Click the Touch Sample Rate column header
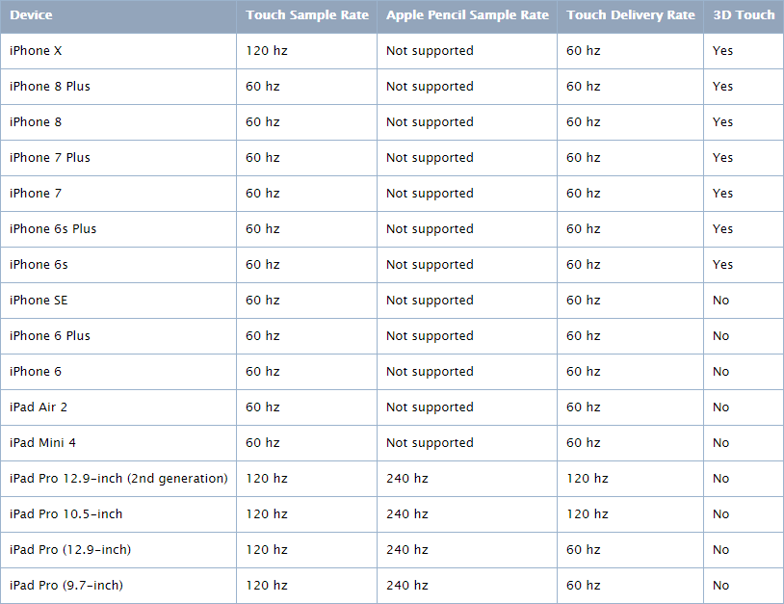The height and width of the screenshot is (604, 784). tap(306, 15)
